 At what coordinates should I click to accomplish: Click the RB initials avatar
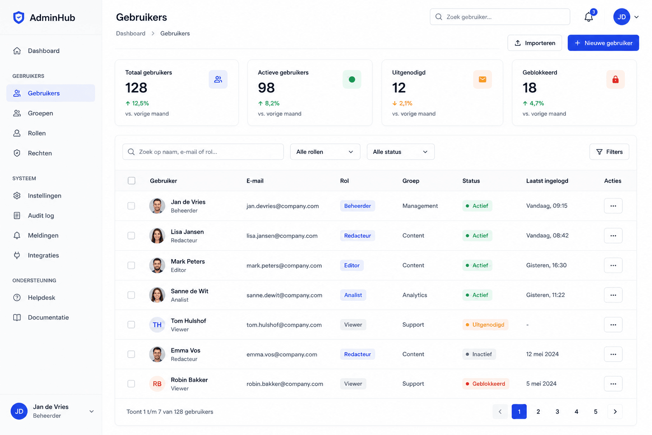tap(157, 384)
